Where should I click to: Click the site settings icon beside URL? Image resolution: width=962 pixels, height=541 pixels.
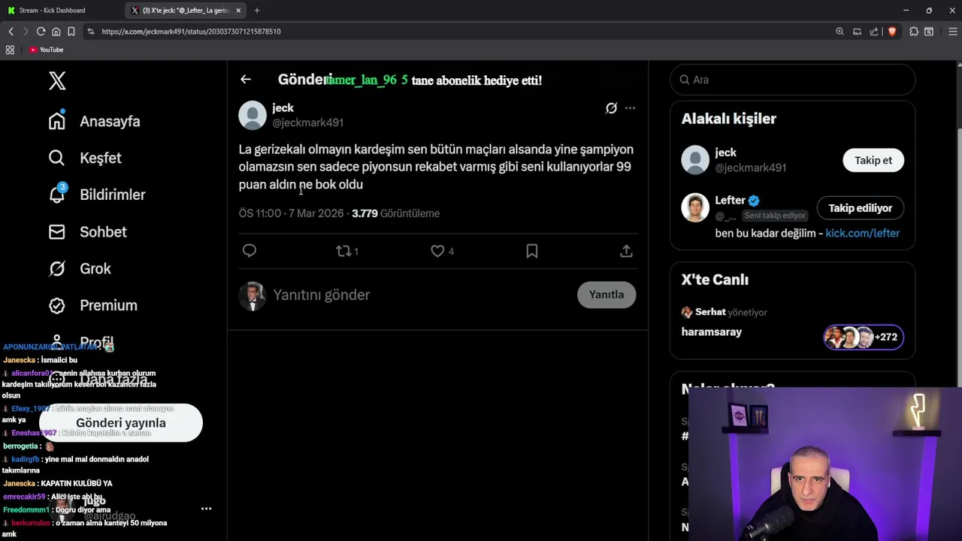[x=91, y=32]
